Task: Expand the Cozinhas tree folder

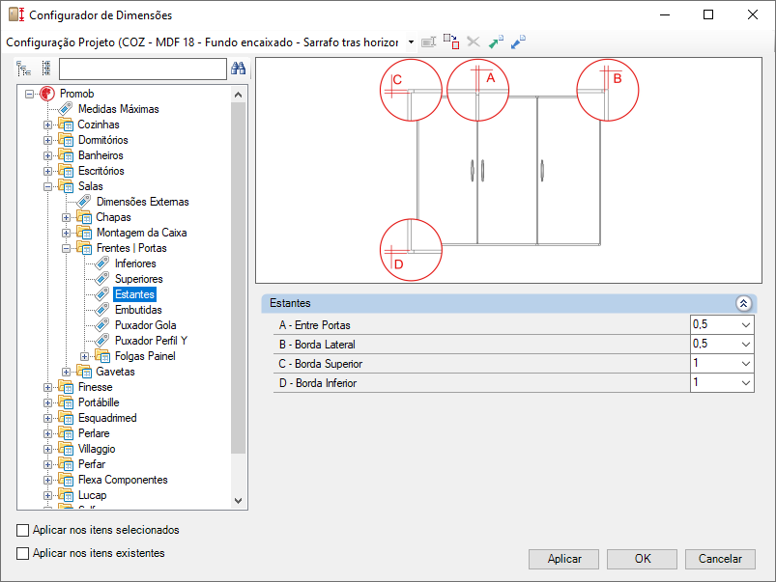Action: 47,125
